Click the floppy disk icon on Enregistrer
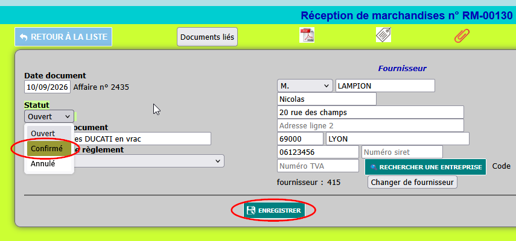The height and width of the screenshot is (241, 516). [251, 210]
